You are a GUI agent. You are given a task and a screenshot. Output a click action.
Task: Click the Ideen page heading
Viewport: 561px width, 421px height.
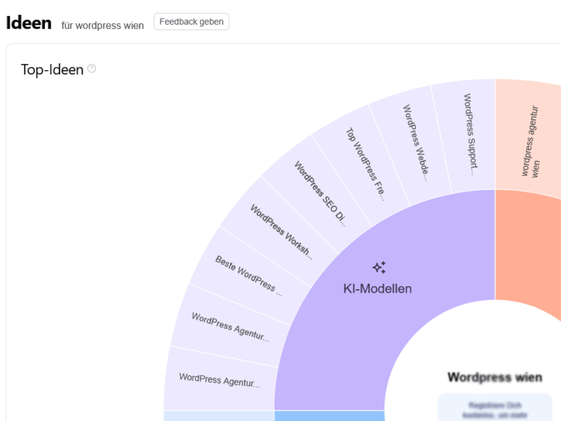tap(29, 22)
